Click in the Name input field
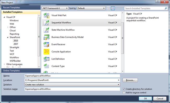The image size is (170, 103). coord(72,76)
